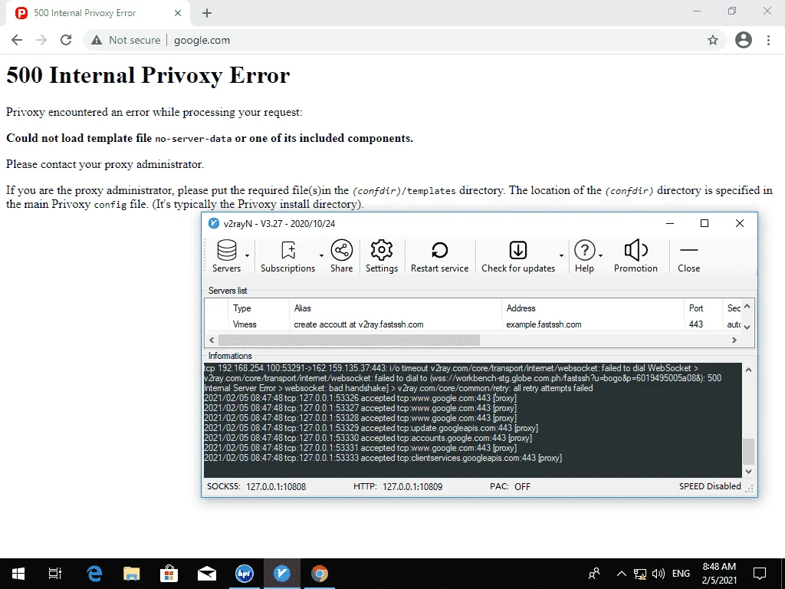Launch Microsoft Edge from taskbar

coord(94,574)
